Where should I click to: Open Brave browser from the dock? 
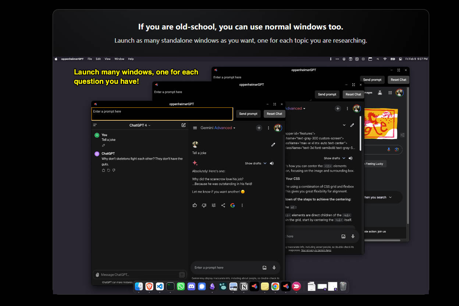(x=149, y=287)
